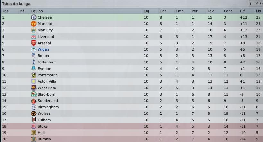Click the Man Utd club crest

[34, 24]
